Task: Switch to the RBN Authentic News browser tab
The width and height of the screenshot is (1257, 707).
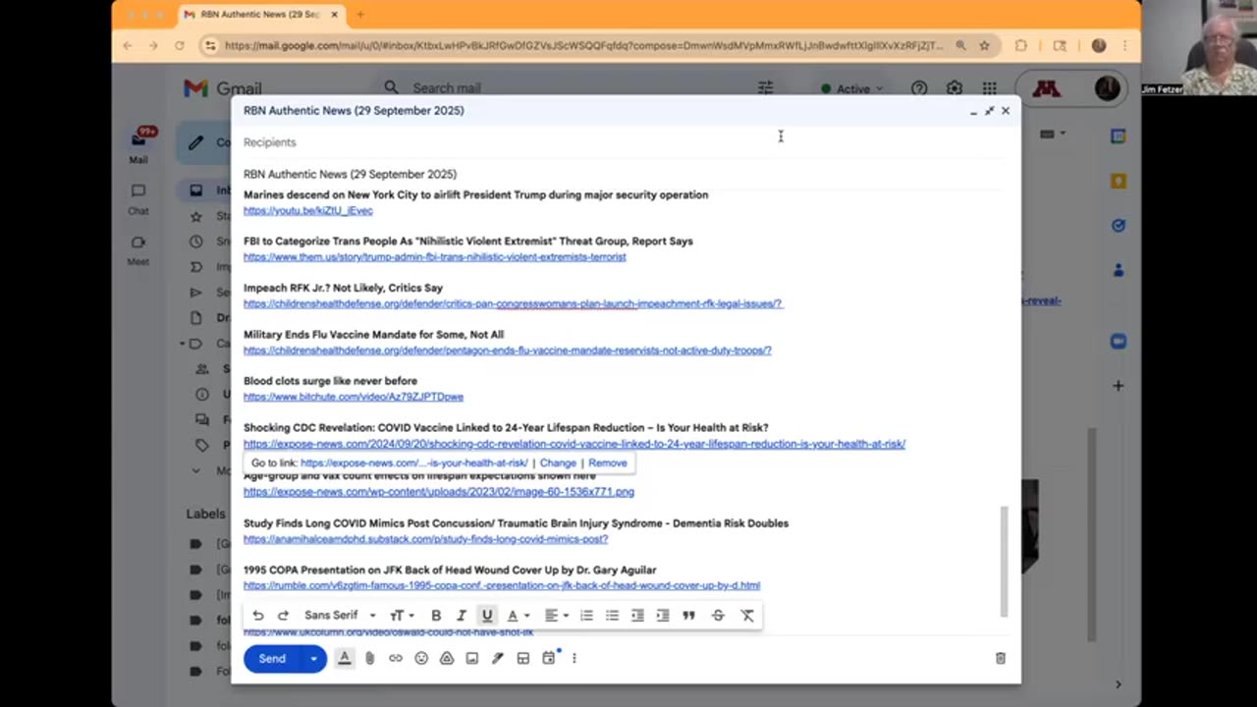Action: [260, 15]
